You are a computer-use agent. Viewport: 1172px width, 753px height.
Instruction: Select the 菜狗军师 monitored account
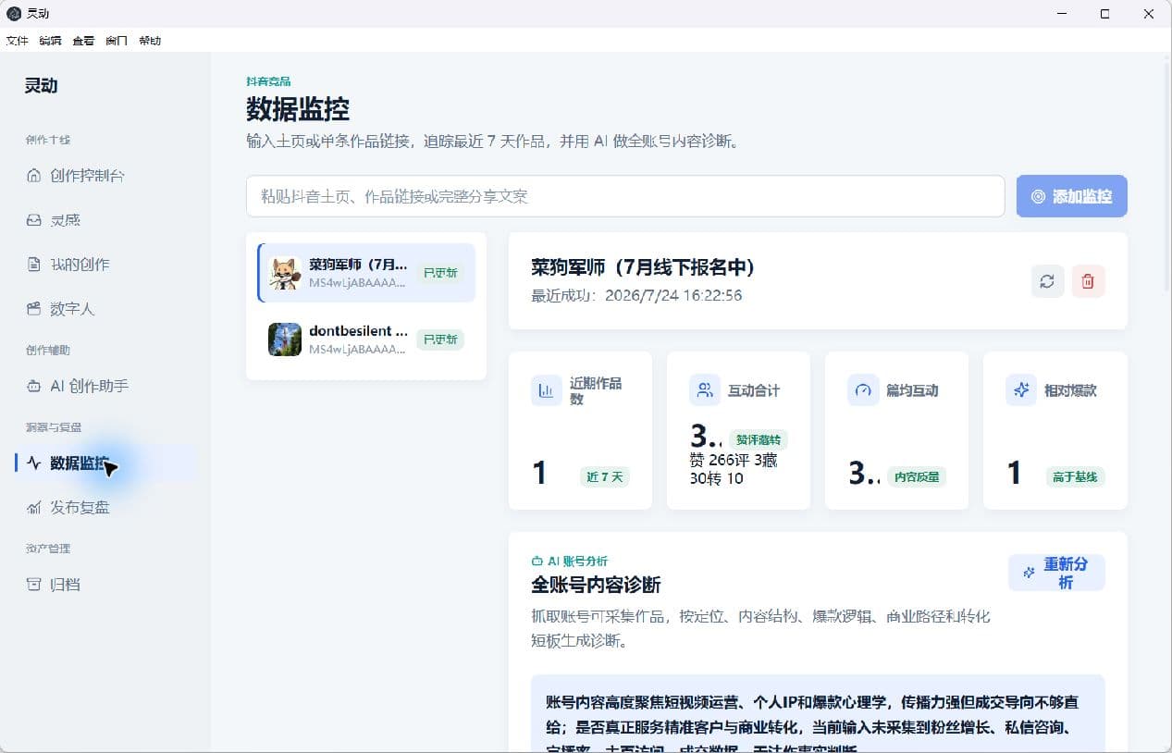[x=366, y=273]
